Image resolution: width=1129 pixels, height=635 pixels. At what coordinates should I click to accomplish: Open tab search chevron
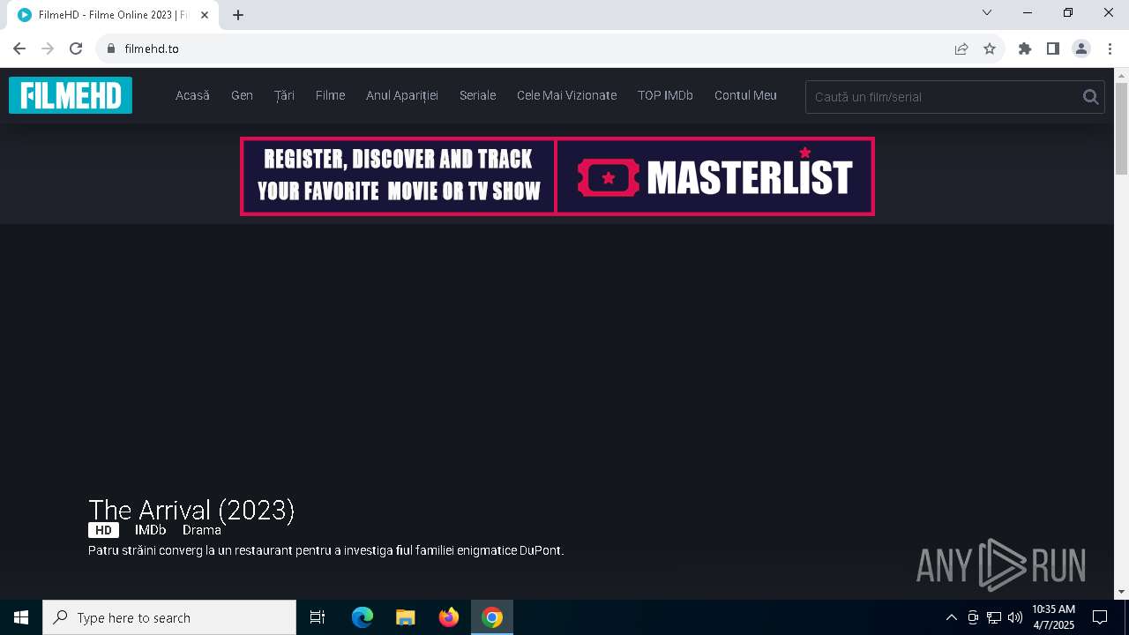click(x=987, y=12)
